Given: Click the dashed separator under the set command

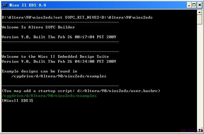Looking at the screenshot, I should coord(60,22).
